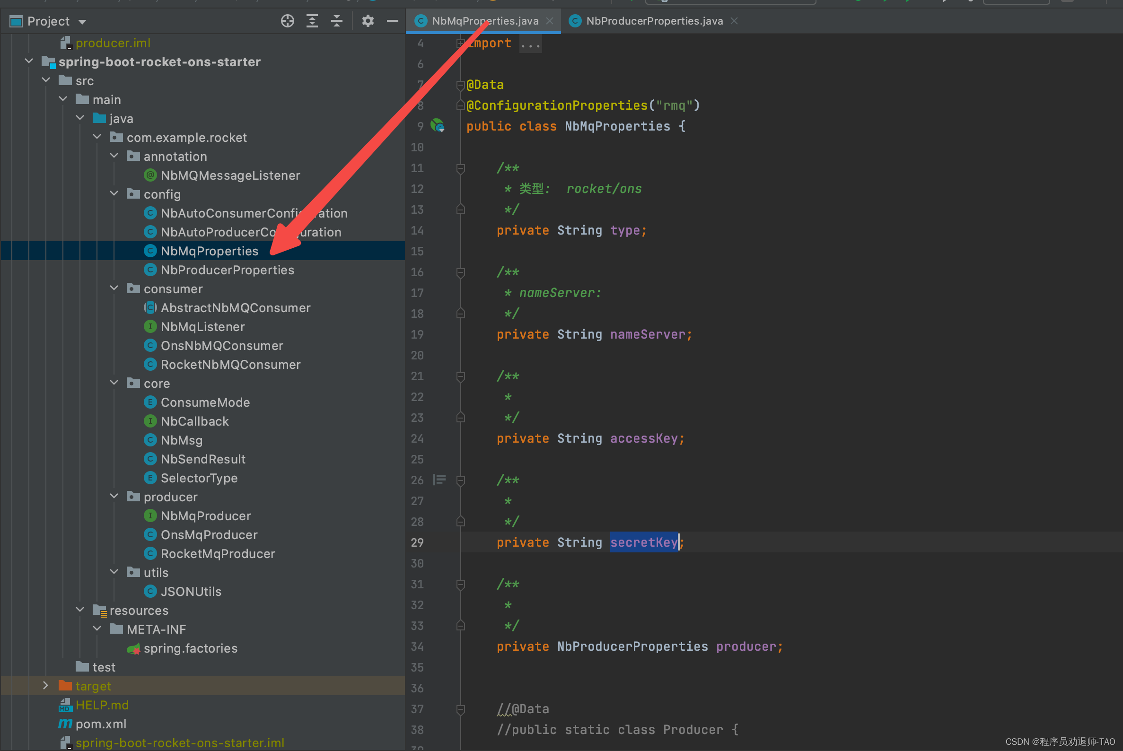Image resolution: width=1123 pixels, height=751 pixels.
Task: Click the locate/select opened file icon
Action: (x=288, y=21)
